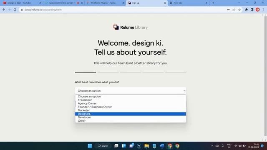Open the Chrome extensions puzzle icon
This screenshot has width=267, height=150.
(247, 10)
